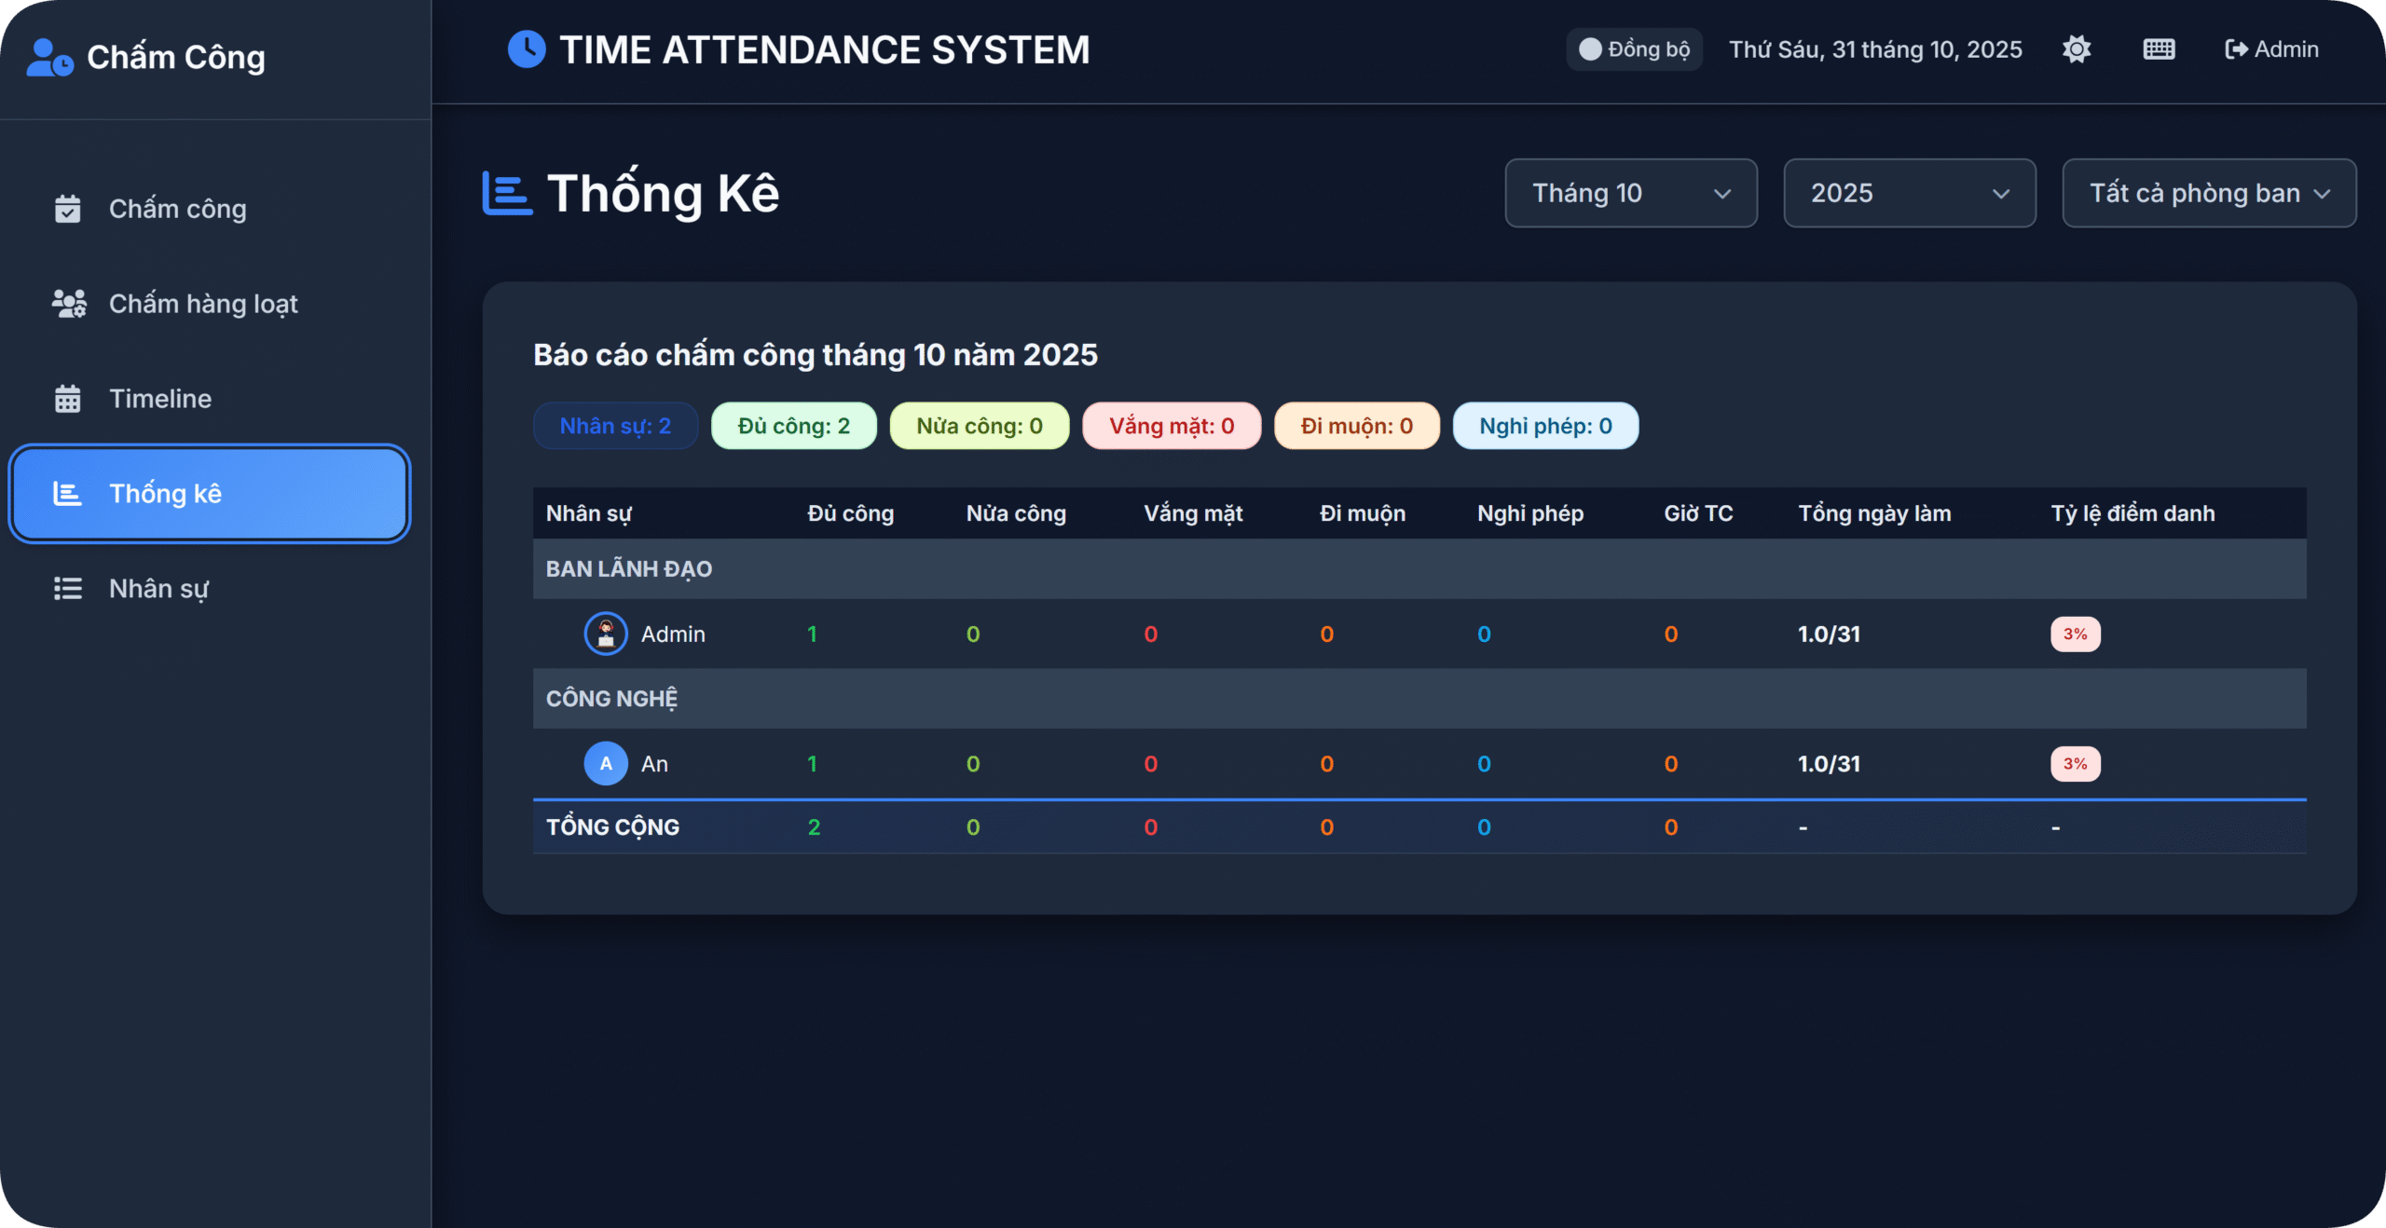Click the Chấm công calendar-check sidebar icon
The height and width of the screenshot is (1228, 2386).
point(68,209)
